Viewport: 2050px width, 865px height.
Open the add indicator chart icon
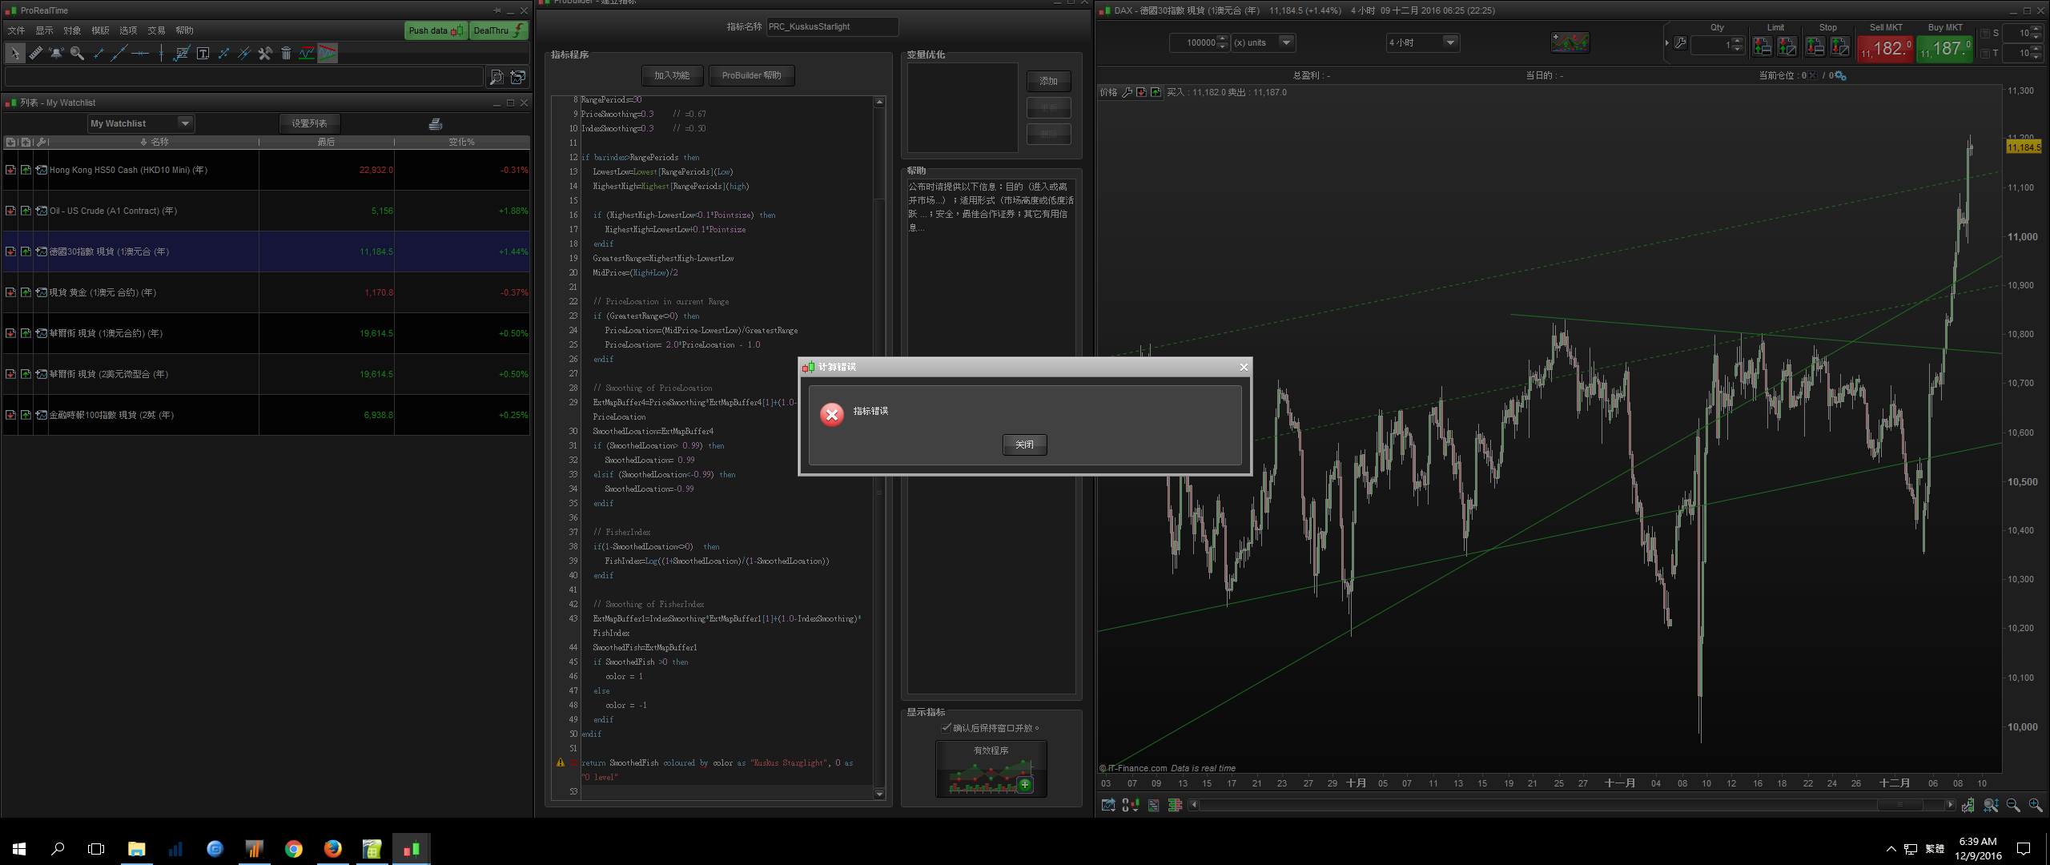[x=1570, y=42]
